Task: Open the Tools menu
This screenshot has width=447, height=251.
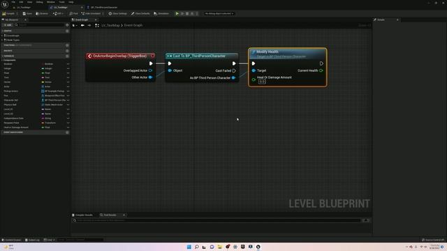Action: 62,2
